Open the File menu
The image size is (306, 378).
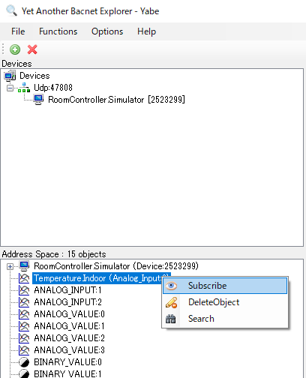[18, 31]
